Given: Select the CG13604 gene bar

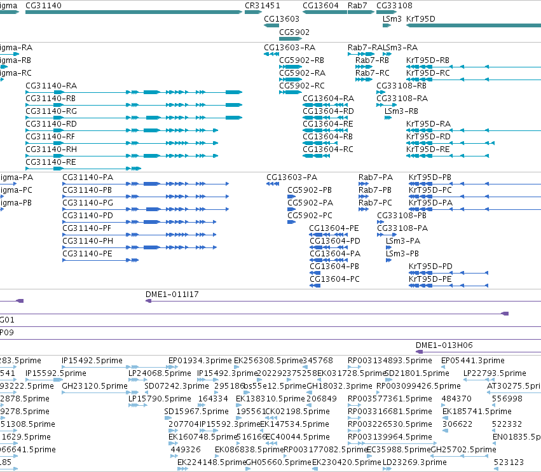Looking at the screenshot, I should 325,12.
